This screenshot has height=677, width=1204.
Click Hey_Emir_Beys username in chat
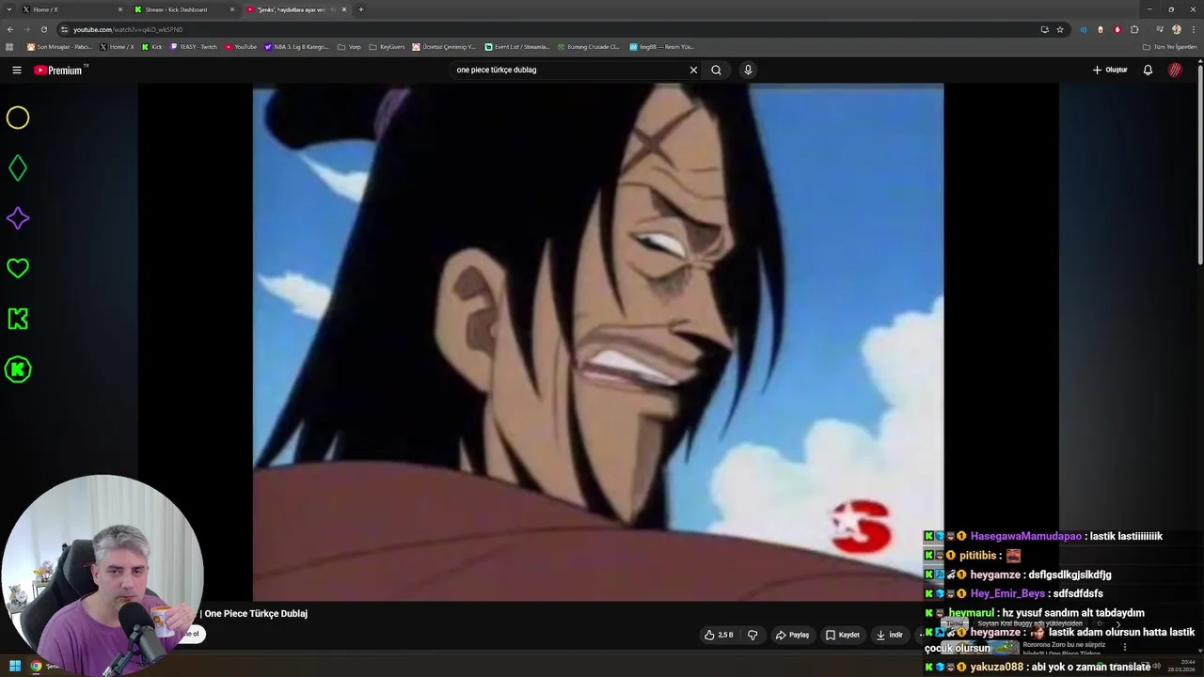tap(1007, 593)
